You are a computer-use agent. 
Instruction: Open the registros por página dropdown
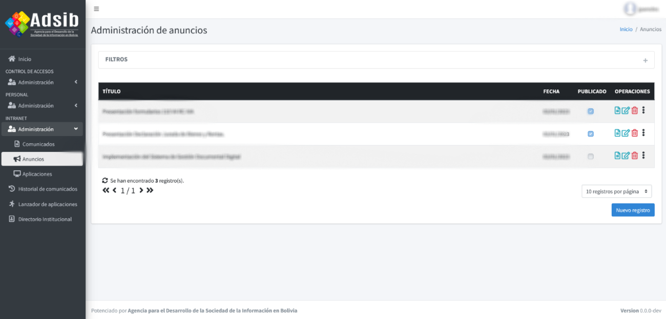(617, 191)
